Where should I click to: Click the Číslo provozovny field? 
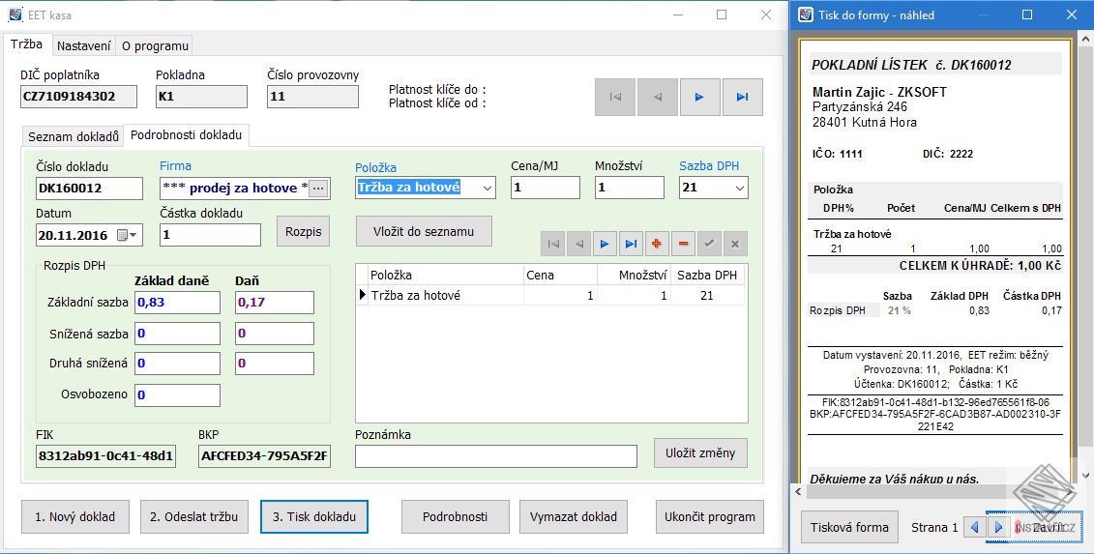312,97
